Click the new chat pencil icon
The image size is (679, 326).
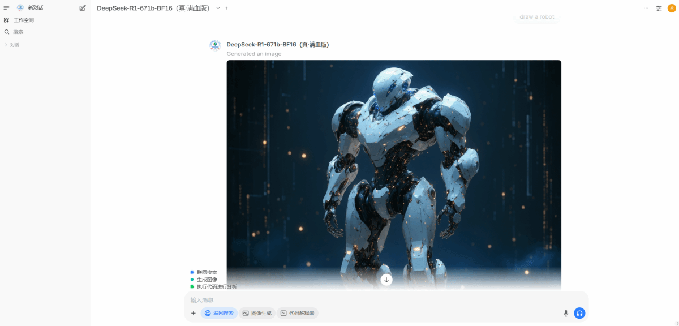pos(83,8)
